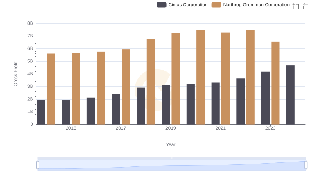The image size is (313, 180).
Task: Grab the right data zoom slider handle
Action: [306, 165]
